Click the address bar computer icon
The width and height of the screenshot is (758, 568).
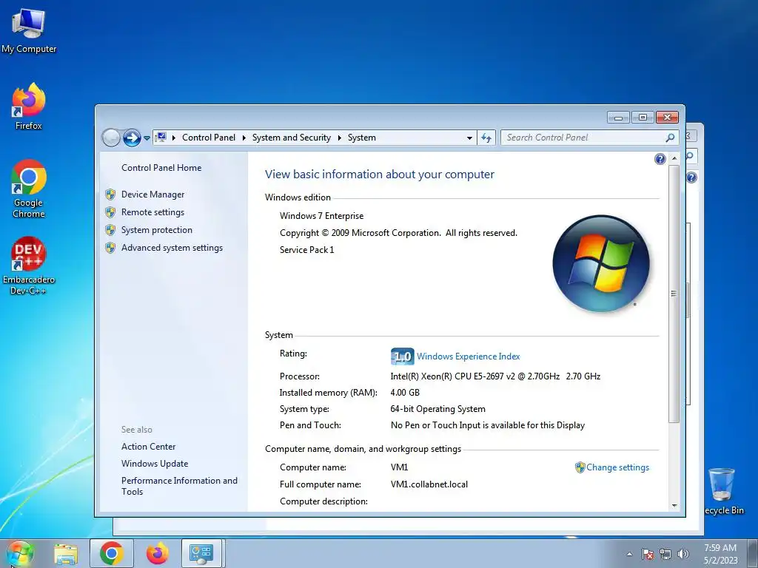[161, 137]
